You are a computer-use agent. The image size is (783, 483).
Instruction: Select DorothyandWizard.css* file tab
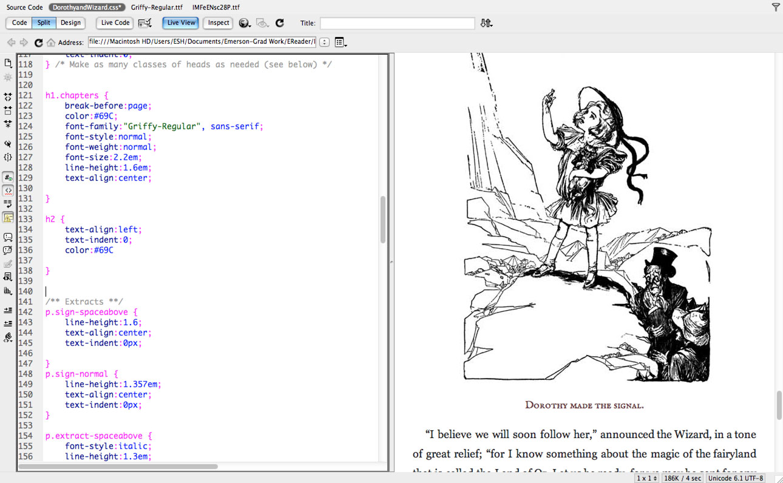[x=86, y=7]
